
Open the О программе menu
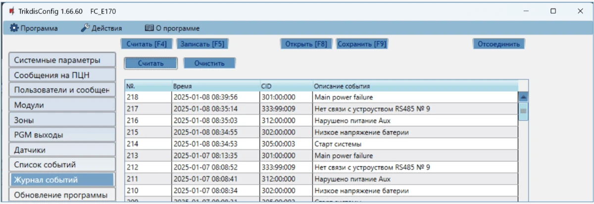(x=172, y=28)
